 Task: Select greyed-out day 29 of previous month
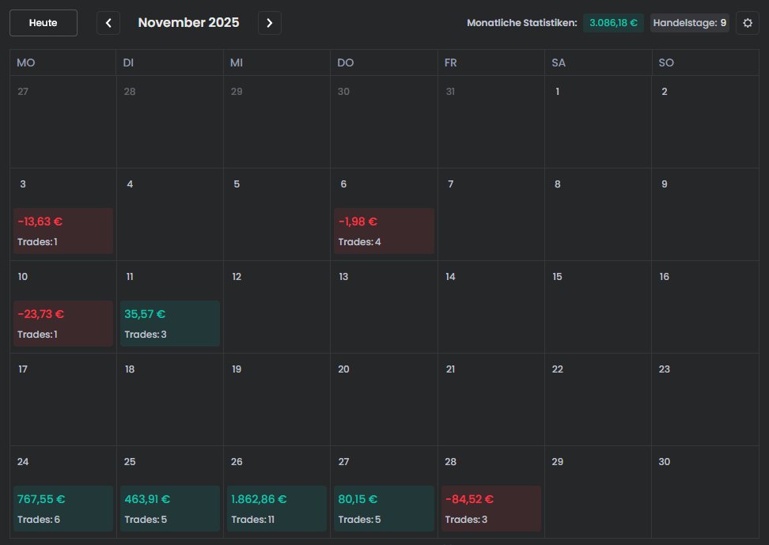click(x=277, y=122)
